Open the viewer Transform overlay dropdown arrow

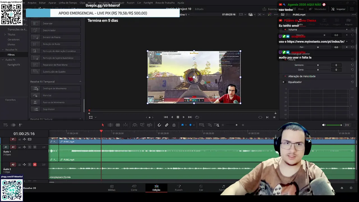(x=96, y=117)
